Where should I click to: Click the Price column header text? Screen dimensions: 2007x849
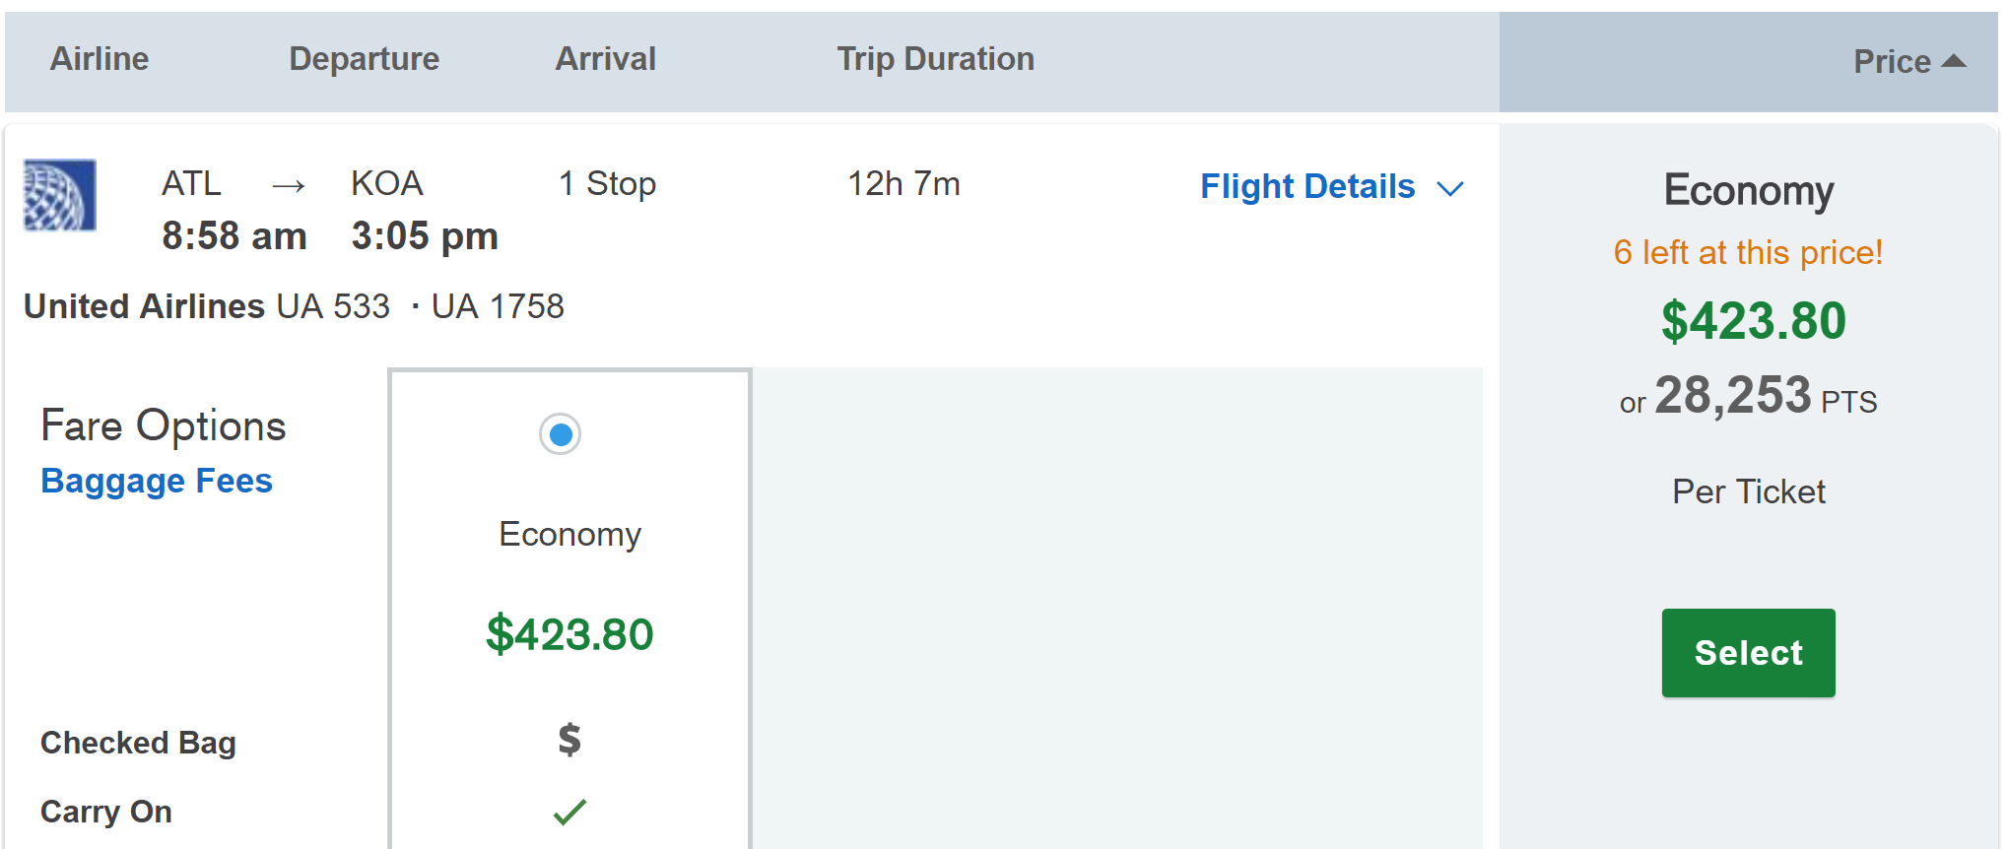(1892, 61)
